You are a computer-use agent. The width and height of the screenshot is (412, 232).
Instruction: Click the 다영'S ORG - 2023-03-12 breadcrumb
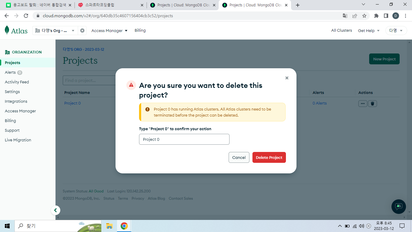tap(84, 49)
